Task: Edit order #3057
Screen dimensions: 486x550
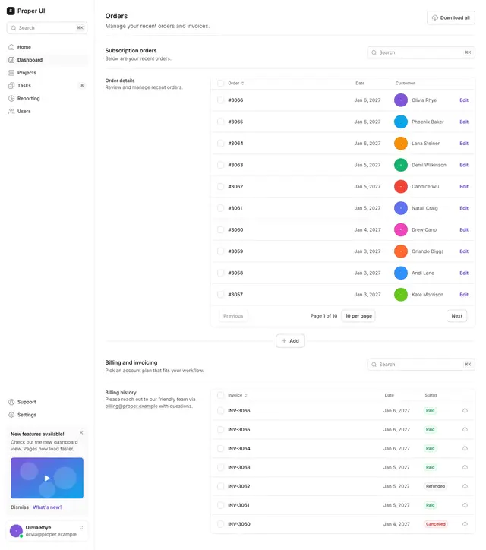Action: click(464, 295)
